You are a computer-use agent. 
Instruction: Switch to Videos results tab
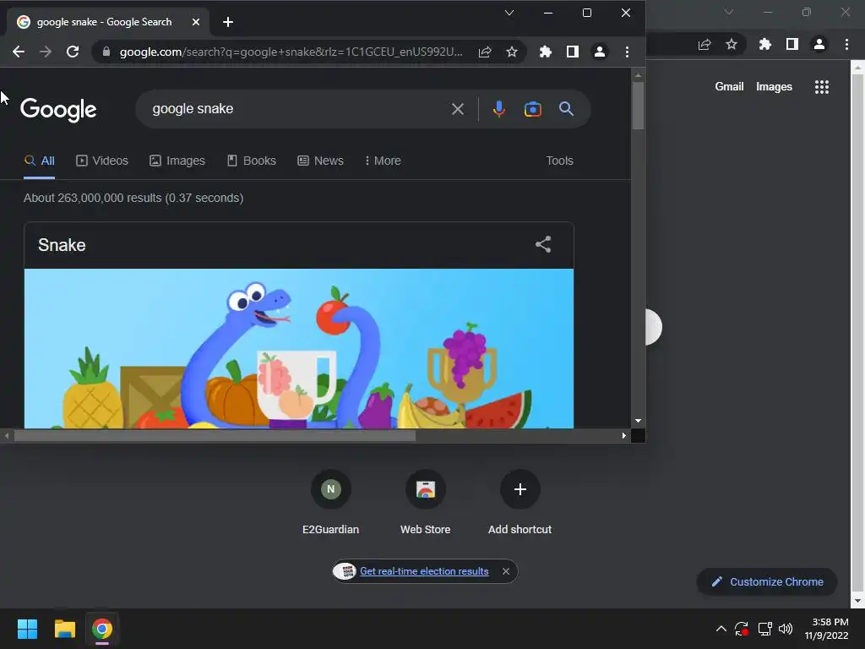coord(102,161)
